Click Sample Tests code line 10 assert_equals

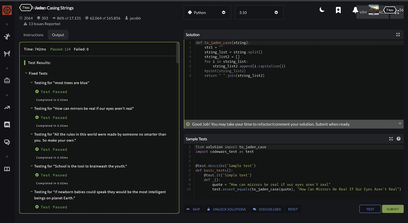click(307, 189)
